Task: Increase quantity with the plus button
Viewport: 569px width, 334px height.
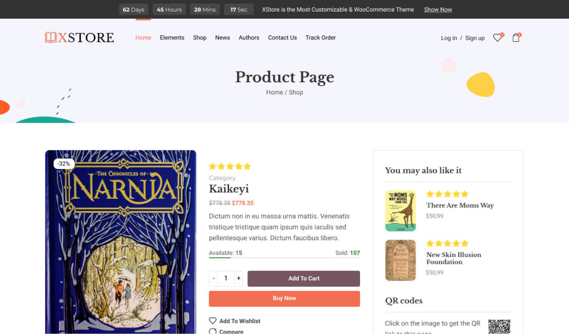Action: click(x=239, y=279)
